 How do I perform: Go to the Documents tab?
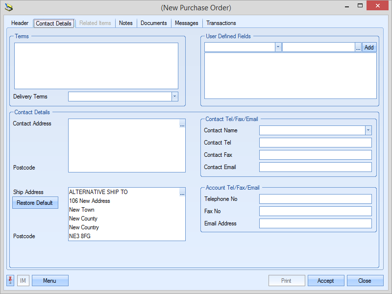[154, 23]
